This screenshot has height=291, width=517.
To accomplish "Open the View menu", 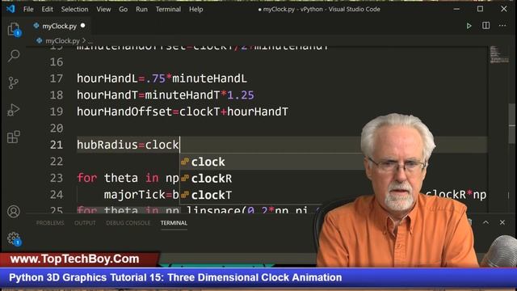I will [x=103, y=9].
